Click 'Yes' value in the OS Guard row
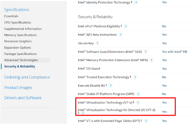Image resolution: width=195 pixels, height=126 pixels. [x=164, y=69]
